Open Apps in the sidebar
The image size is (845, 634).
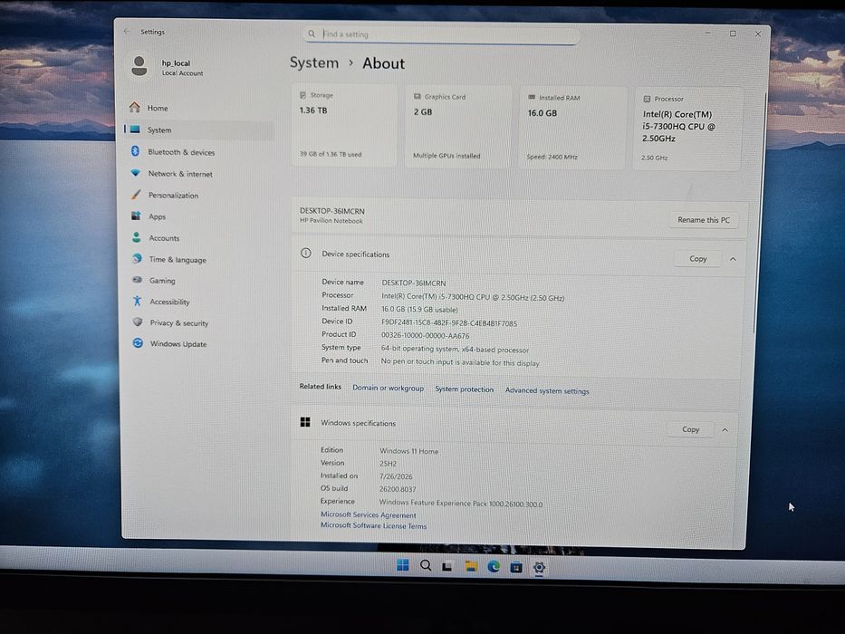coord(198,216)
